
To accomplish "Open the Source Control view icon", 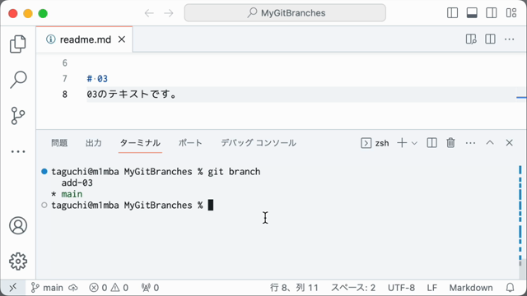I will click(x=18, y=116).
